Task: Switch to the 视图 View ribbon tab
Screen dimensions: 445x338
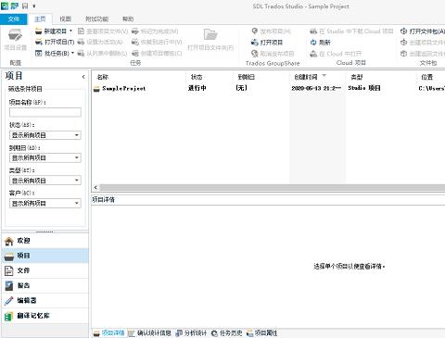Action: [x=66, y=19]
